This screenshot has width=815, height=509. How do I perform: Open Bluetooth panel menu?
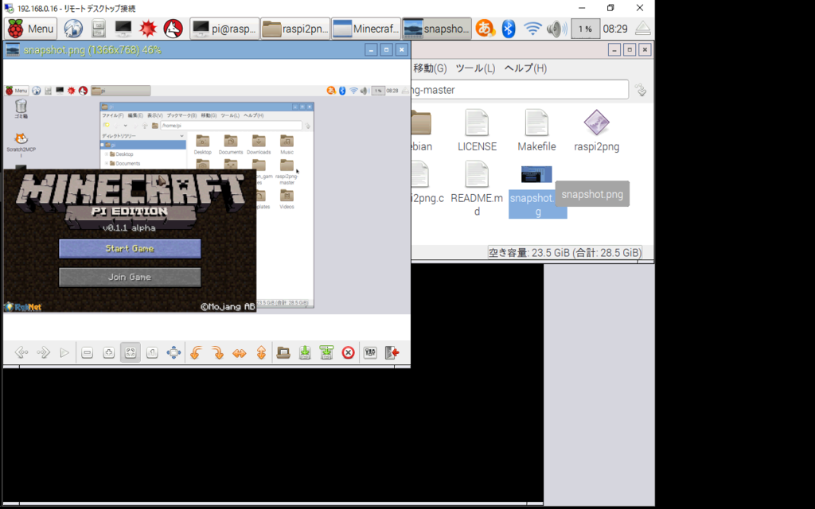coord(509,29)
